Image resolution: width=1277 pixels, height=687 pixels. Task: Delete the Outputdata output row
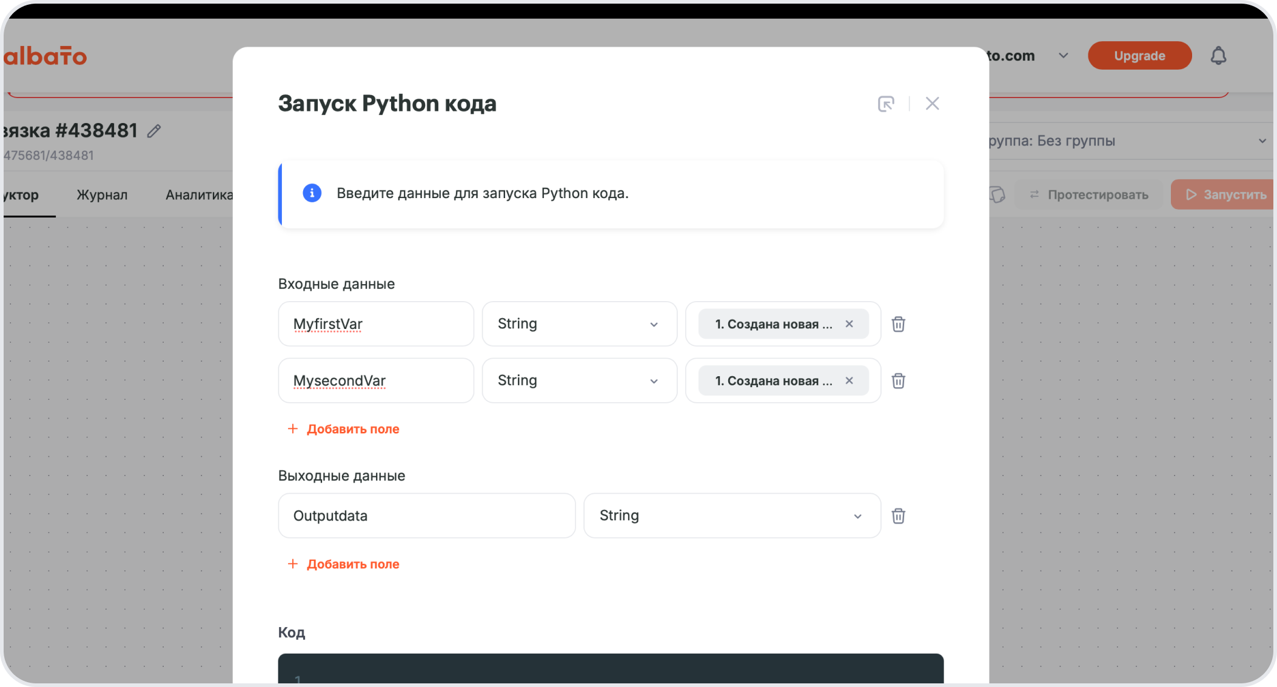point(898,516)
